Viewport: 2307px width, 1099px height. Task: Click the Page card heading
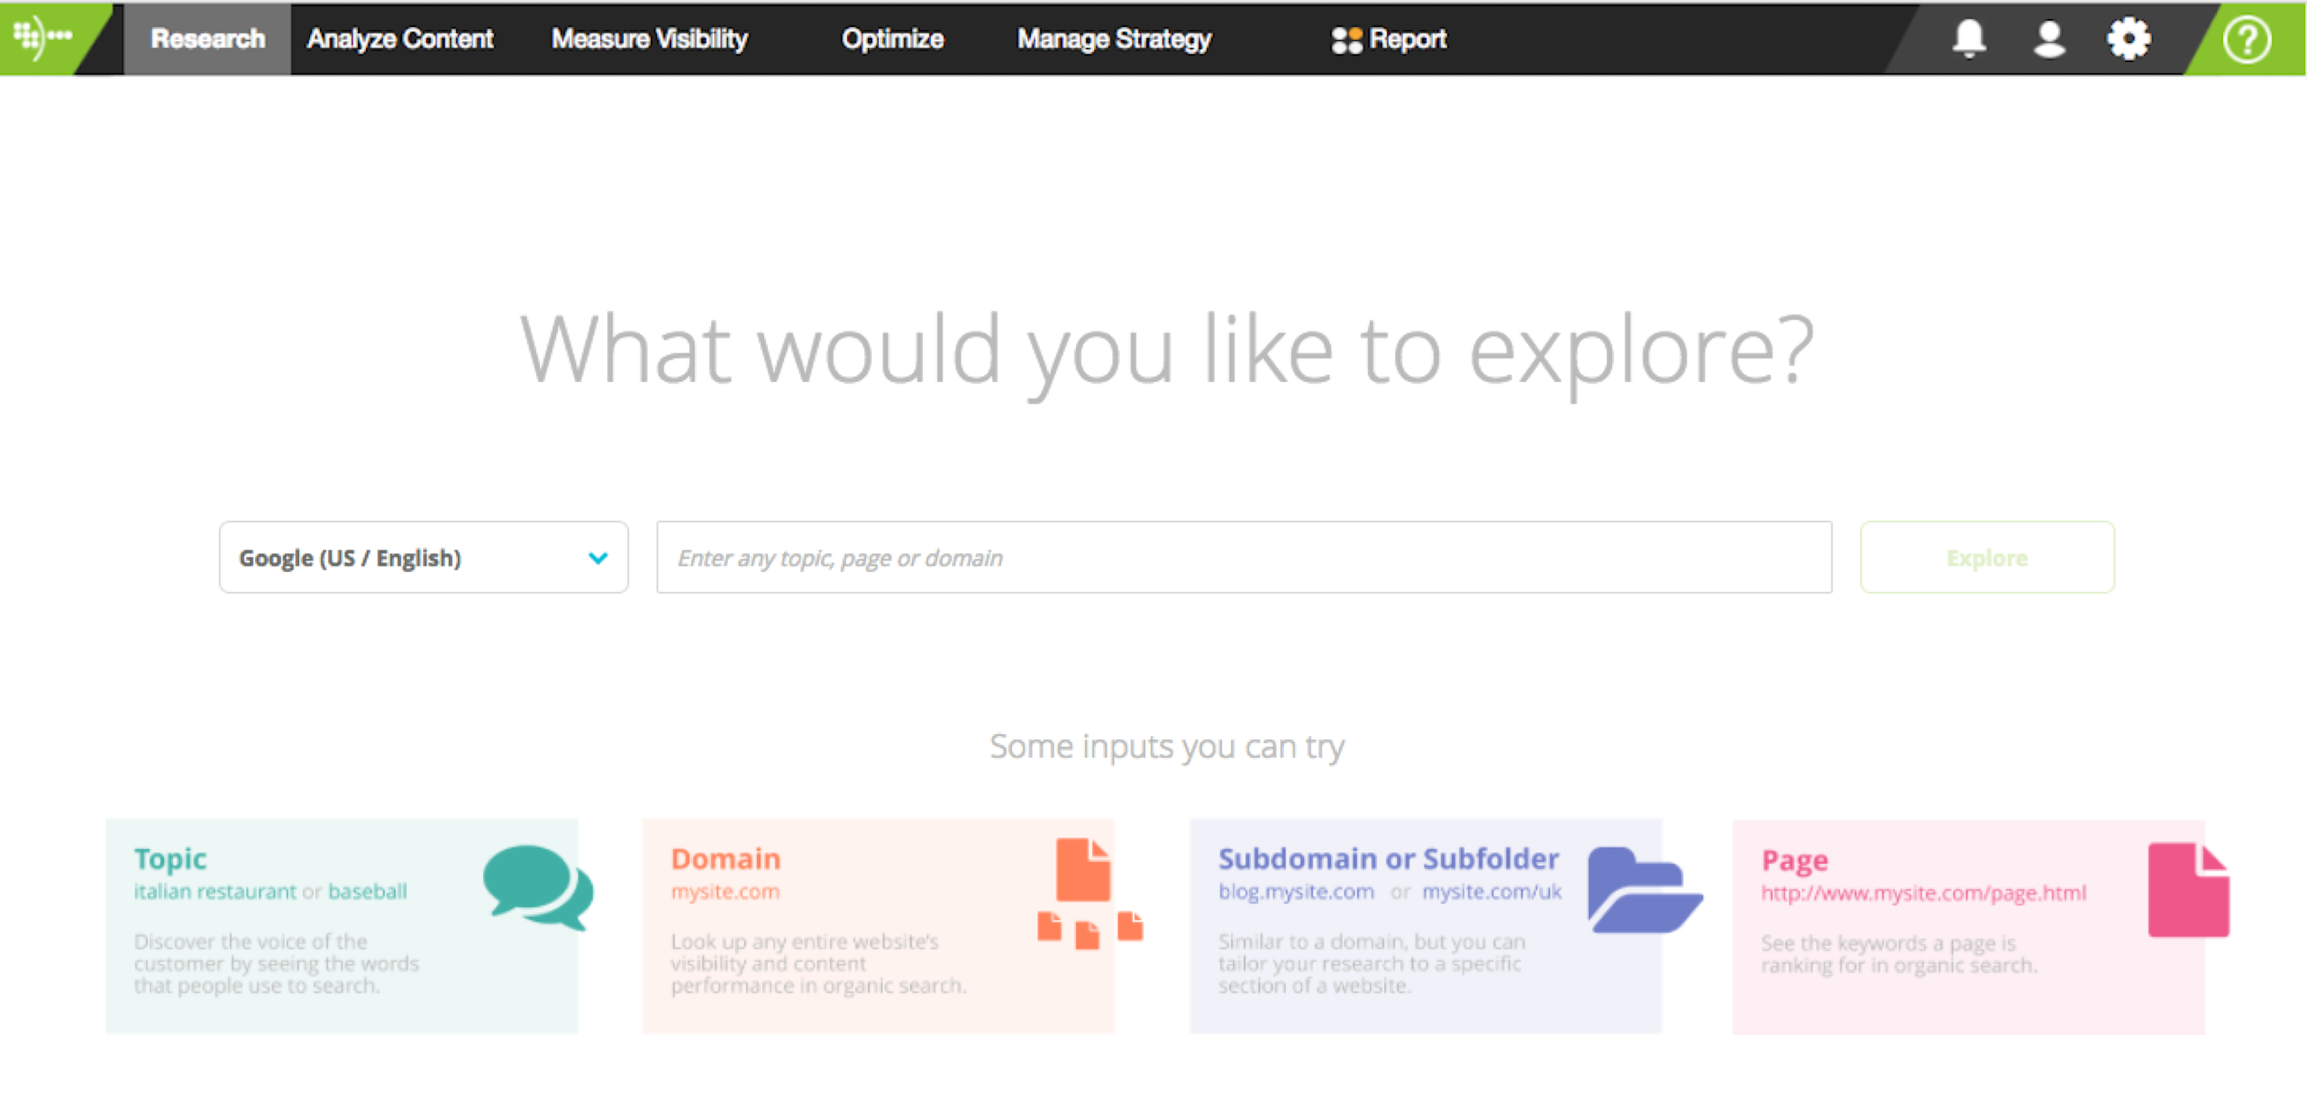point(1794,860)
